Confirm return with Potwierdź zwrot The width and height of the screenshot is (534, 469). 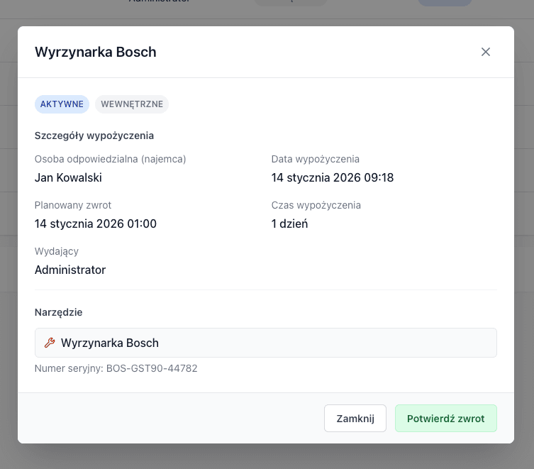pyautogui.click(x=445, y=418)
